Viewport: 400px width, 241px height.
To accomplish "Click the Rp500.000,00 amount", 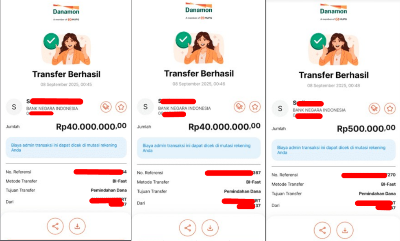I will coord(366,128).
